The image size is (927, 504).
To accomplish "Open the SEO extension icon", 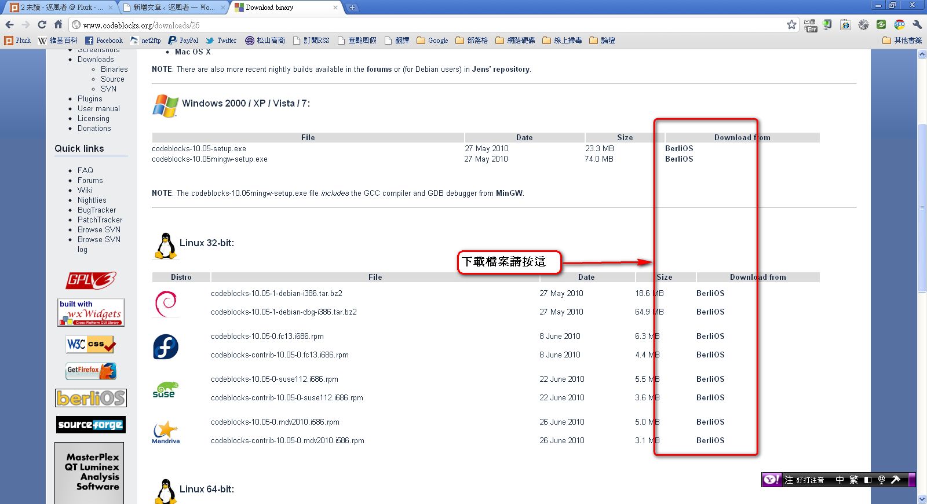I will (x=899, y=24).
